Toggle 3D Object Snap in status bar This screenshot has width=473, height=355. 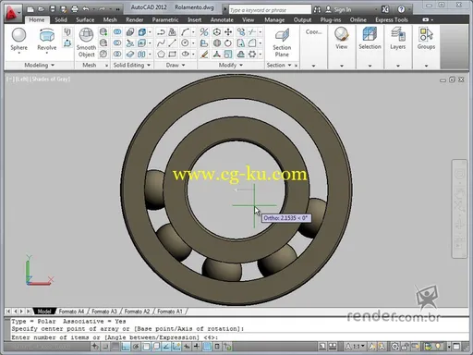point(156,347)
